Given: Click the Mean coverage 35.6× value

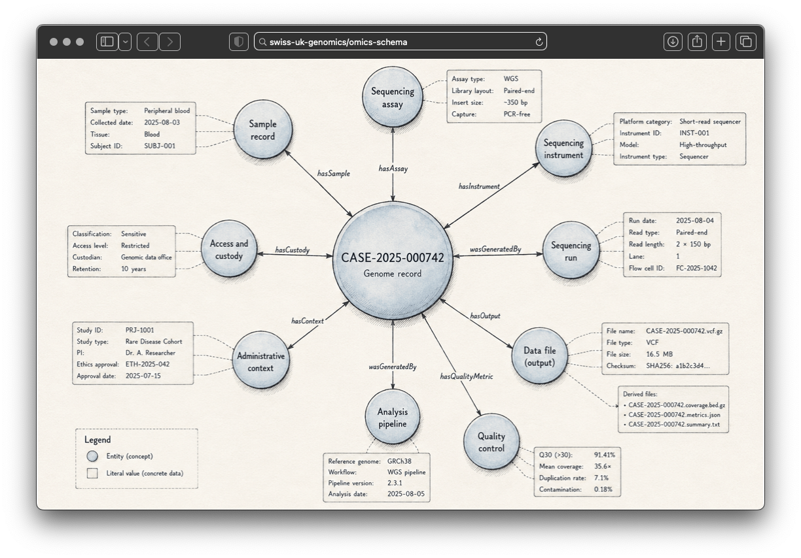Looking at the screenshot, I should tap(603, 466).
